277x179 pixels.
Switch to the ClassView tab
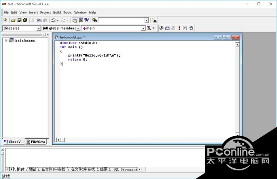[x=13, y=142]
